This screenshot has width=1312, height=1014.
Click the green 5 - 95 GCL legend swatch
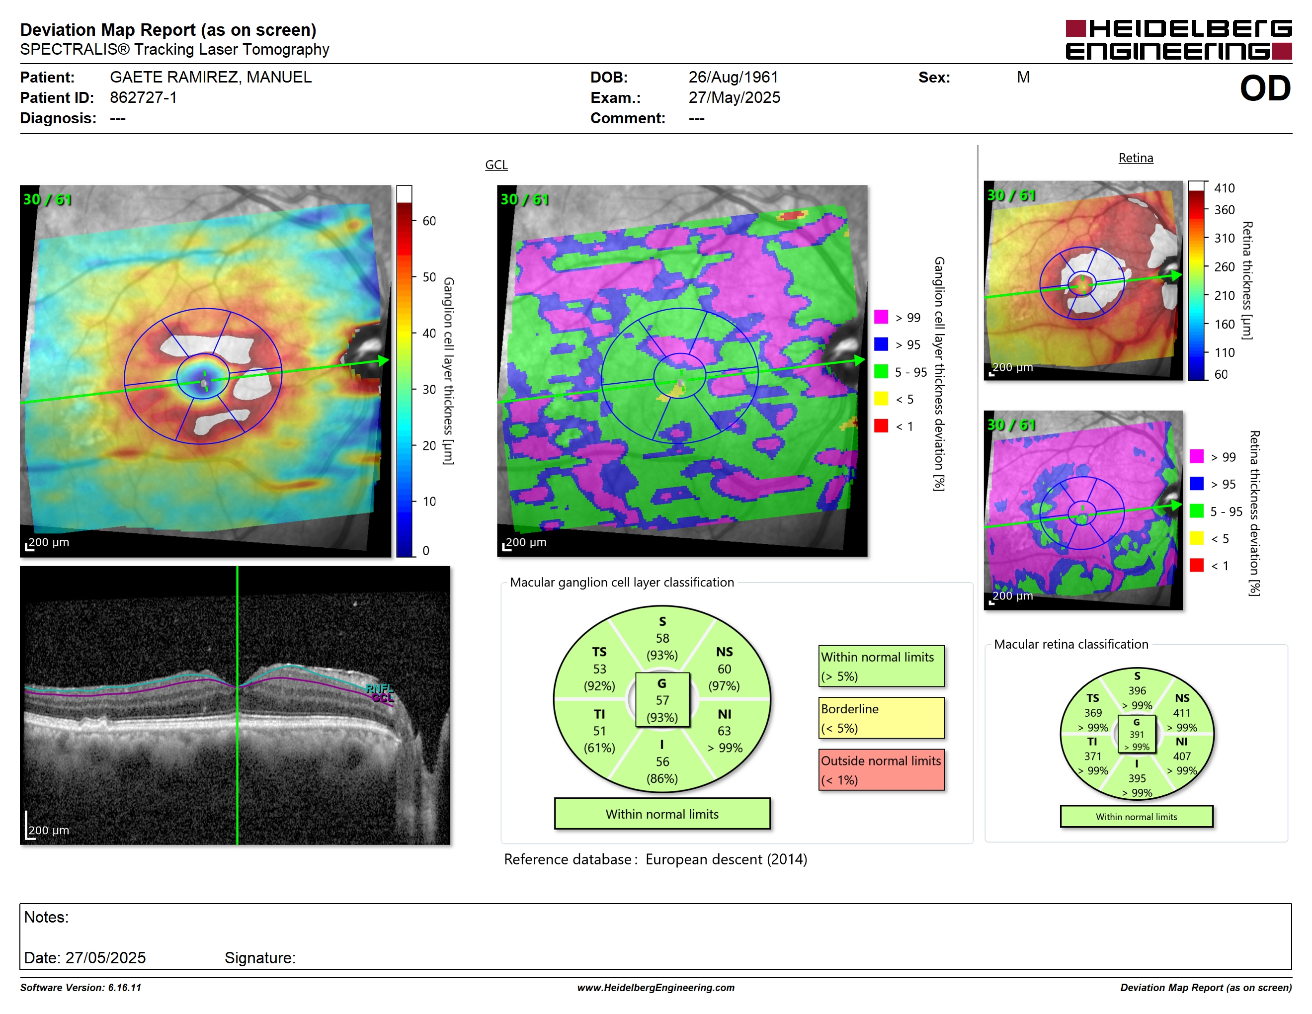tap(881, 371)
